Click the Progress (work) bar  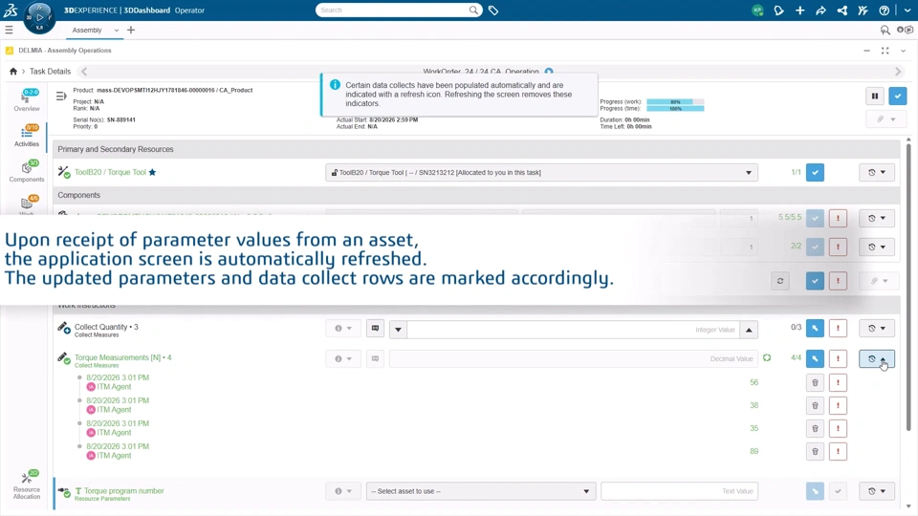coord(675,102)
